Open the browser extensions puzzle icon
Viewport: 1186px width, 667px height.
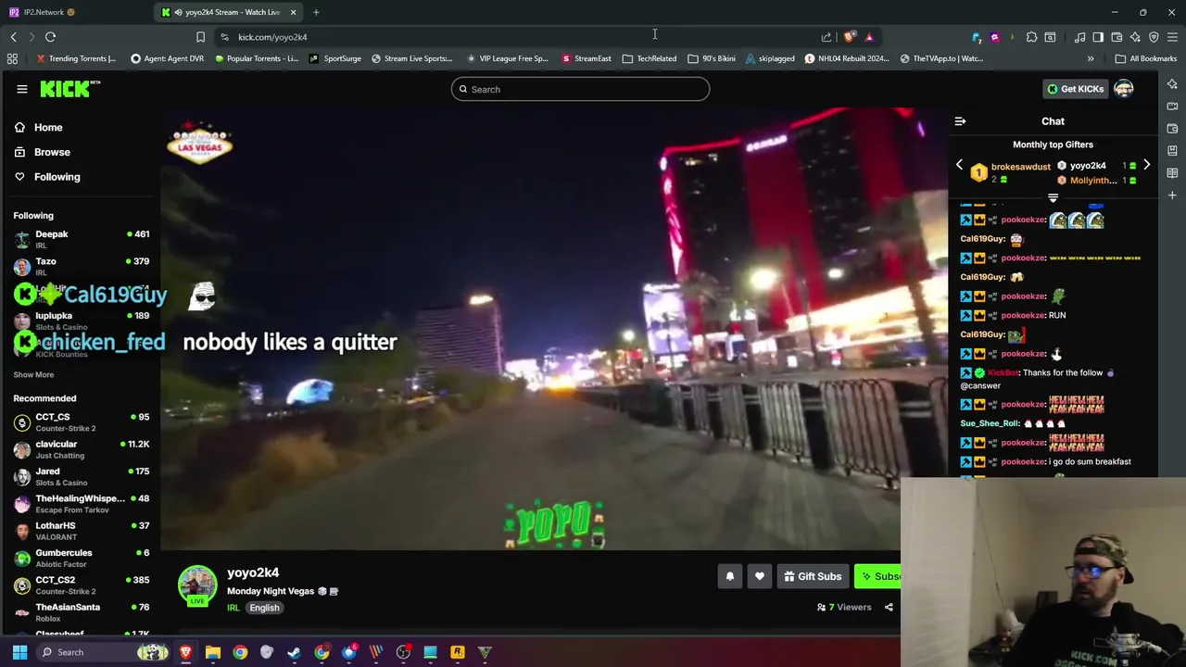(x=1031, y=37)
